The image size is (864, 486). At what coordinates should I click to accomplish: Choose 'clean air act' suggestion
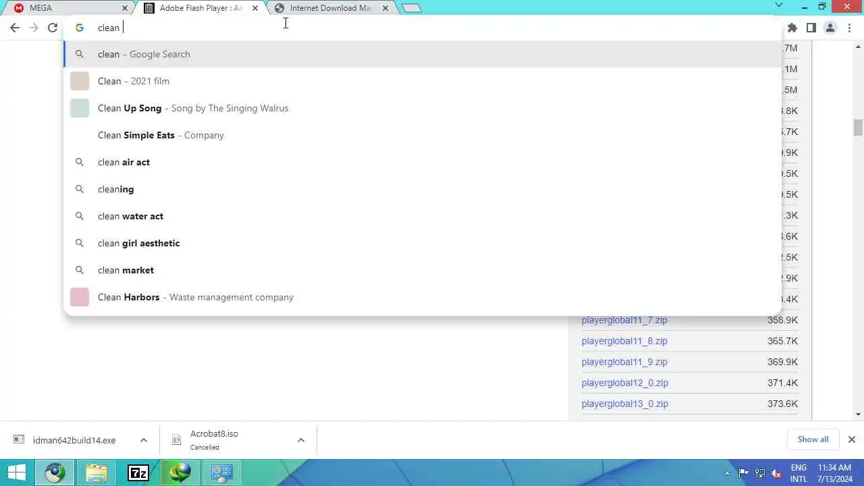tap(423, 162)
